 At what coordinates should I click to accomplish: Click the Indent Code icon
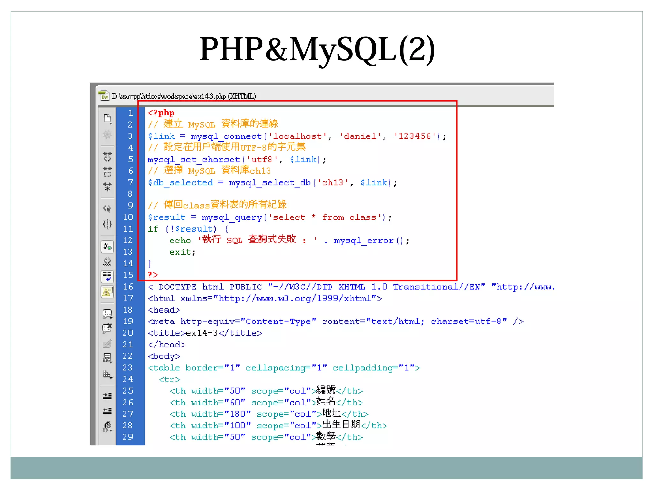pyautogui.click(x=108, y=396)
